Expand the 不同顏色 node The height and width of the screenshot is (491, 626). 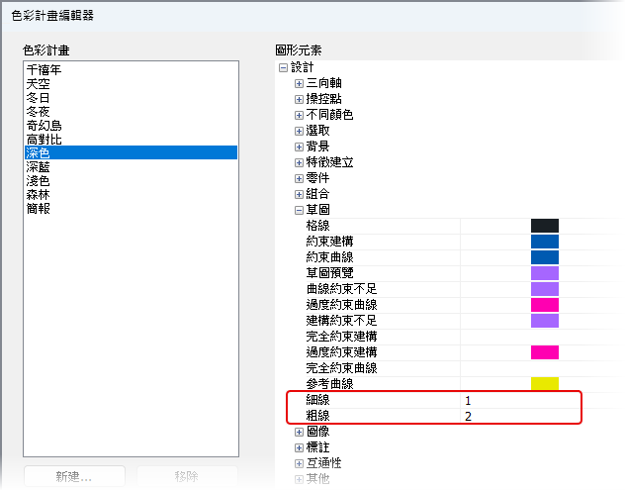pyautogui.click(x=299, y=115)
